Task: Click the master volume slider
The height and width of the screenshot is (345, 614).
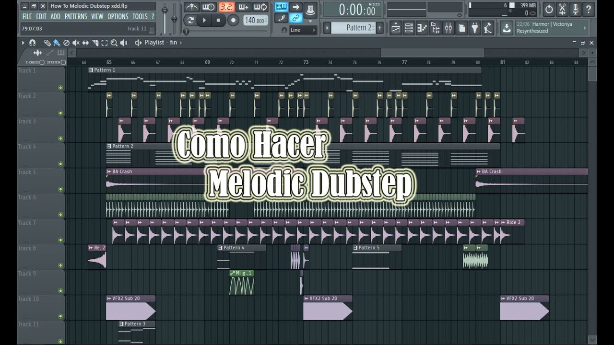Action: pyautogui.click(x=165, y=11)
